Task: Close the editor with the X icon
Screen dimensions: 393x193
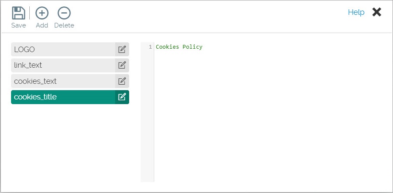Action: pyautogui.click(x=376, y=12)
